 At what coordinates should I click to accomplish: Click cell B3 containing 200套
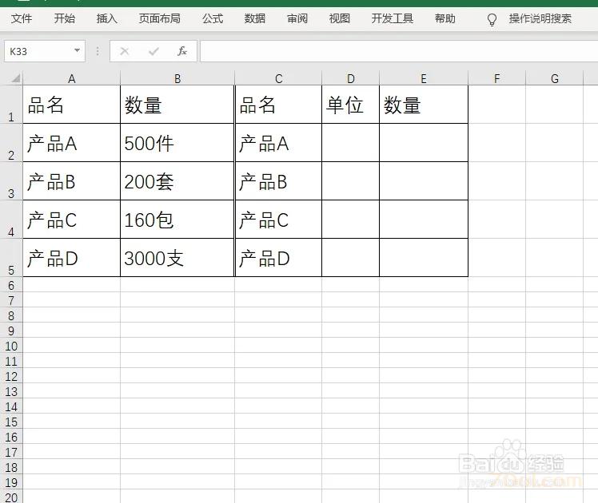pyautogui.click(x=177, y=181)
